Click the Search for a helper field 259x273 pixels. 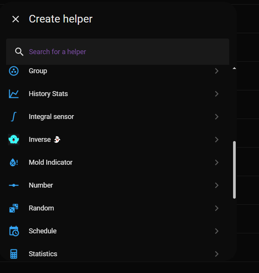[x=117, y=52]
